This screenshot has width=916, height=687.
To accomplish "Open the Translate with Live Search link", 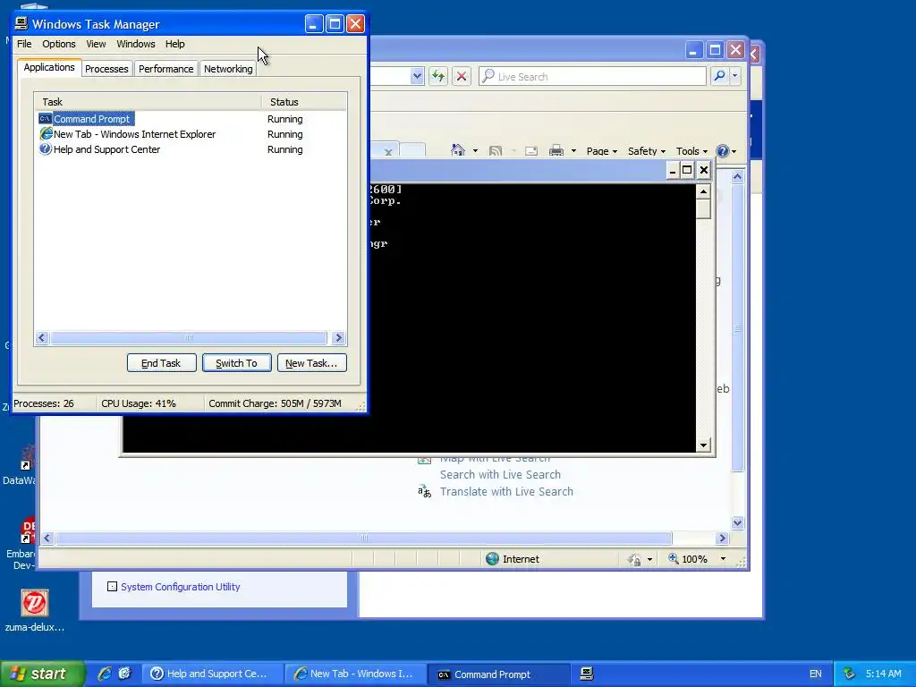I will point(506,491).
